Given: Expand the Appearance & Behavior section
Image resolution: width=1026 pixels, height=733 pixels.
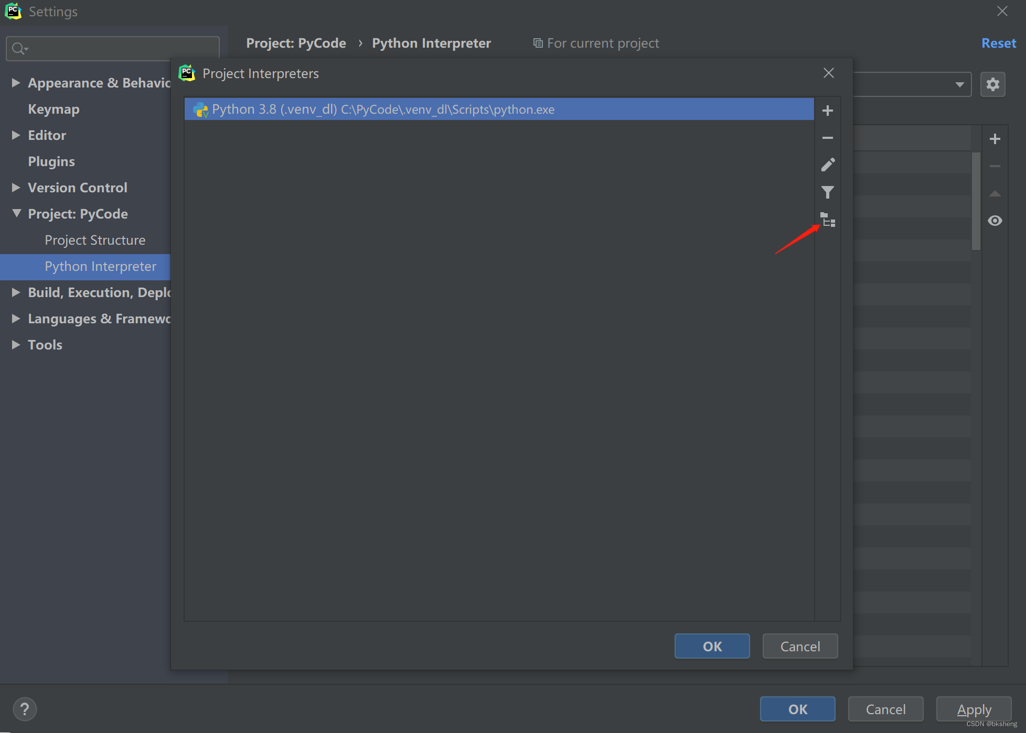Looking at the screenshot, I should 17,82.
